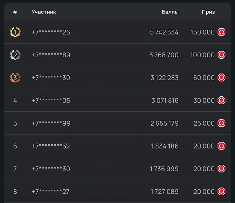Screen dimensions: 235x203
Task: Click the score 1 727 089
Action: (x=164, y=192)
